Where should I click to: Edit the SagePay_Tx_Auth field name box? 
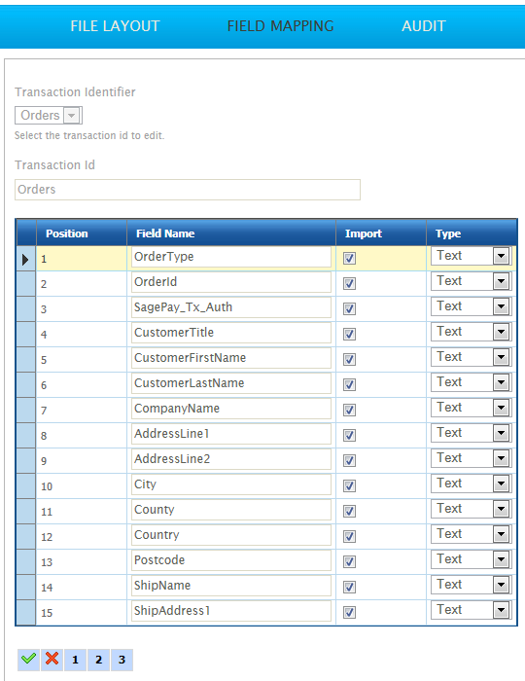[231, 307]
